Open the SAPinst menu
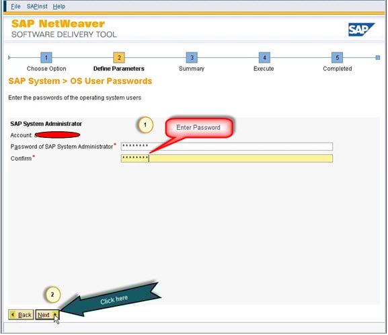Viewport: 388px width, 335px height. (x=37, y=7)
